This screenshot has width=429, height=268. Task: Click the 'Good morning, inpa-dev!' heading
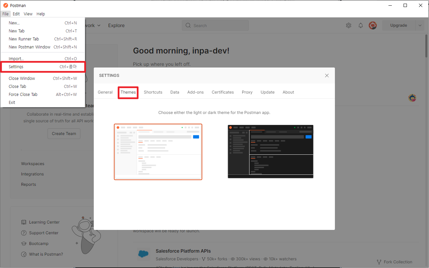pyautogui.click(x=181, y=51)
